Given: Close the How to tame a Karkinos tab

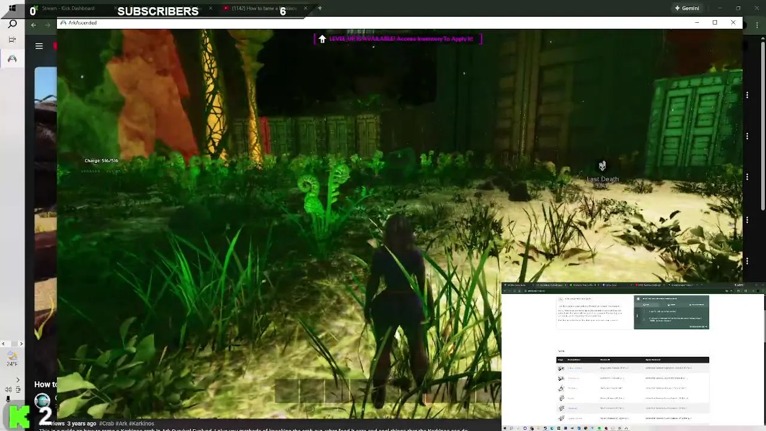Looking at the screenshot, I should click(x=306, y=8).
